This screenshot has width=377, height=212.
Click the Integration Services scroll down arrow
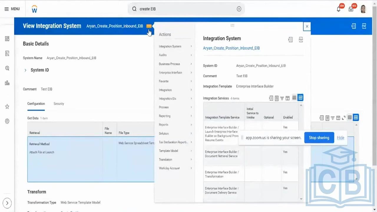click(x=301, y=199)
